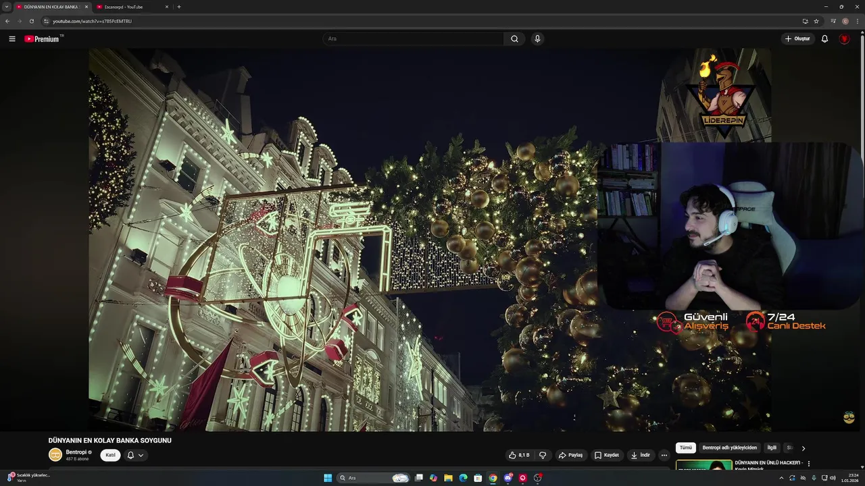
Task: Open YouTube notifications bell
Action: (824, 38)
